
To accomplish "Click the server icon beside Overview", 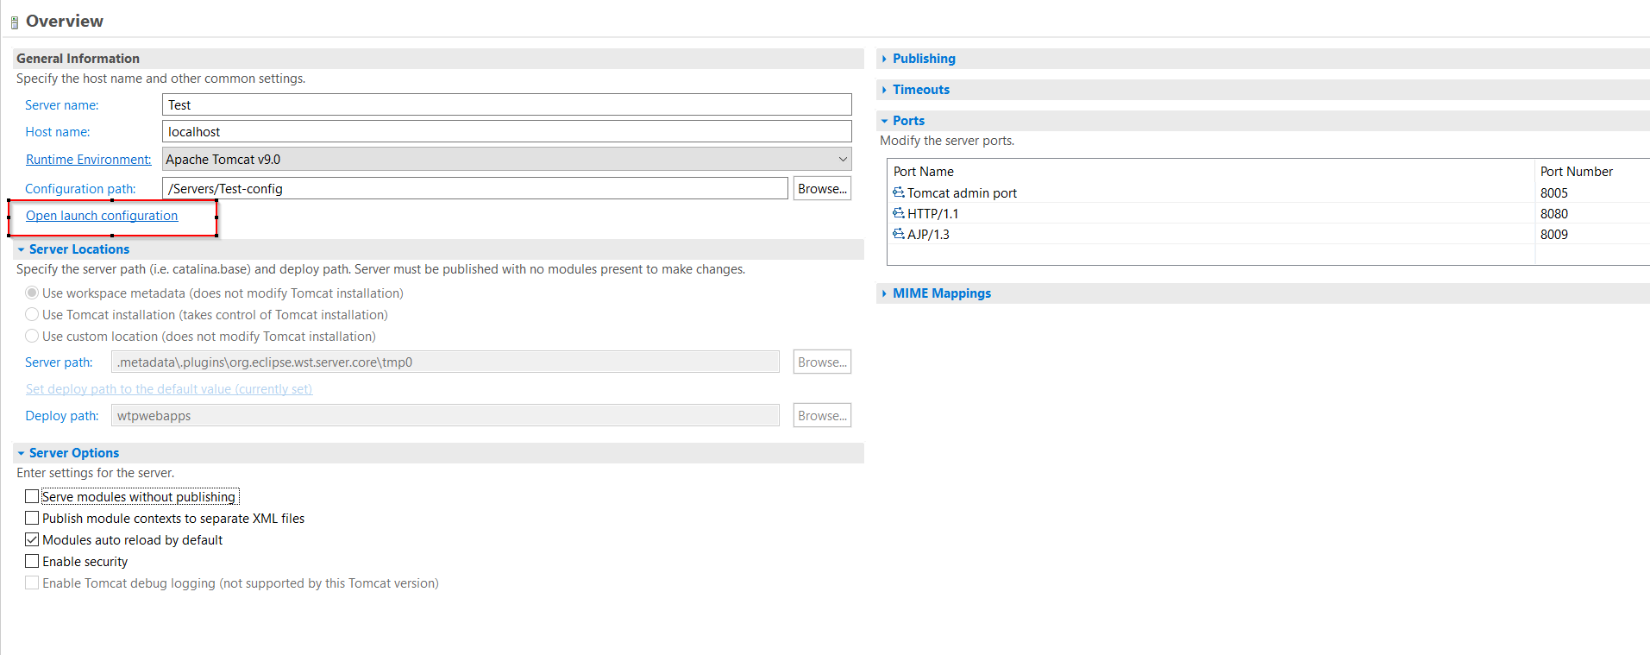I will (x=14, y=22).
